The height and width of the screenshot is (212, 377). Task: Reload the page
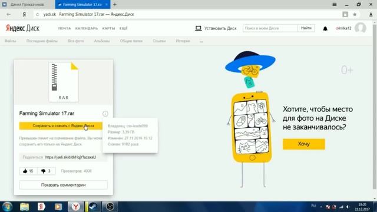point(37,14)
